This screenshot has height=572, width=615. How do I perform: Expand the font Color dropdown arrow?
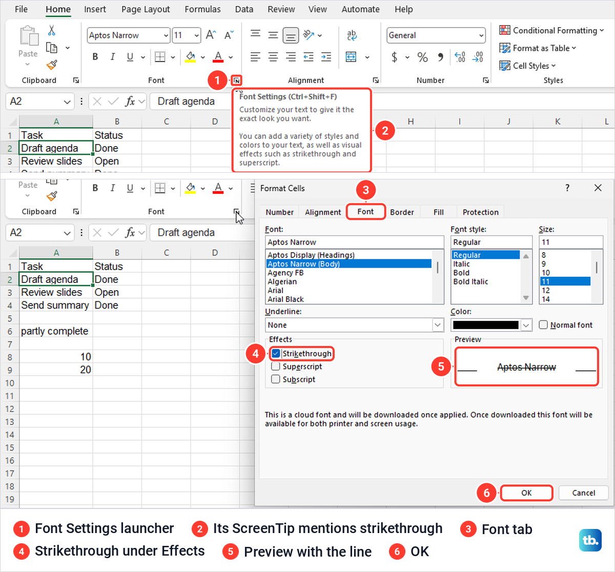(527, 325)
